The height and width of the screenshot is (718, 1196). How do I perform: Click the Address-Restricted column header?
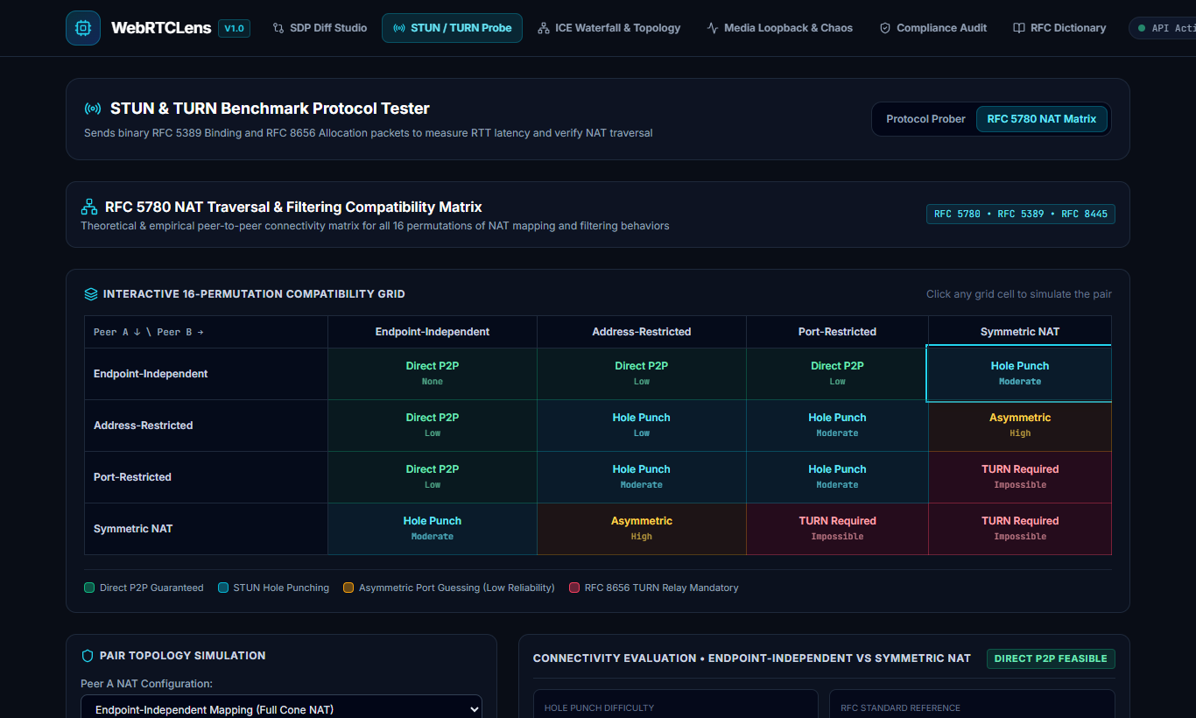pos(642,332)
